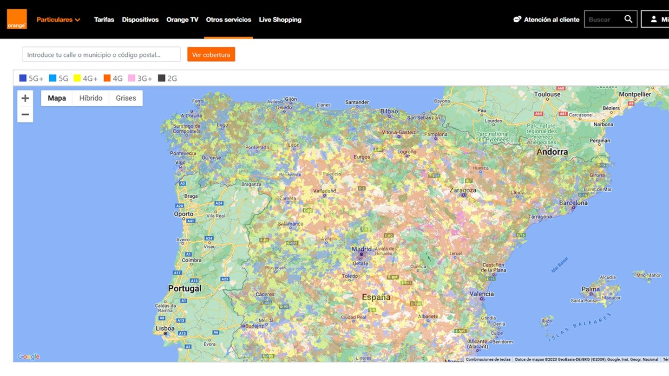Click the magnifying glass search icon
Image resolution: width=669 pixels, height=376 pixels.
[629, 19]
